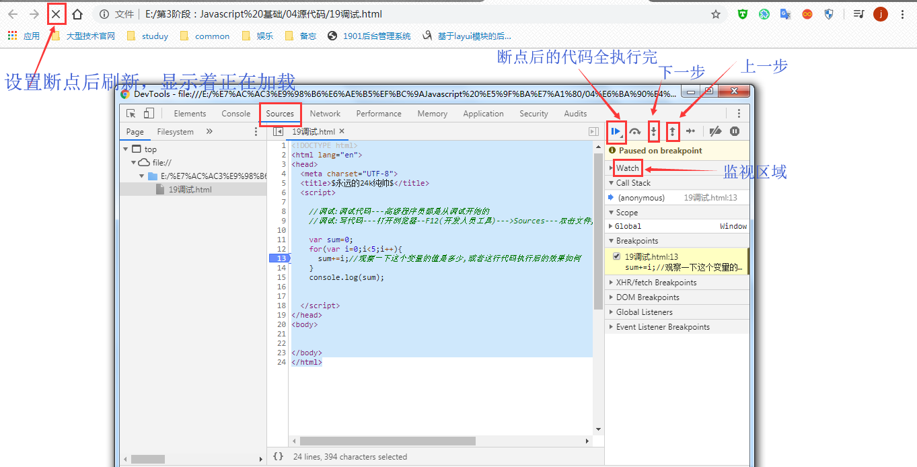Bookmark this page with star icon
The image size is (917, 467).
[x=716, y=14]
